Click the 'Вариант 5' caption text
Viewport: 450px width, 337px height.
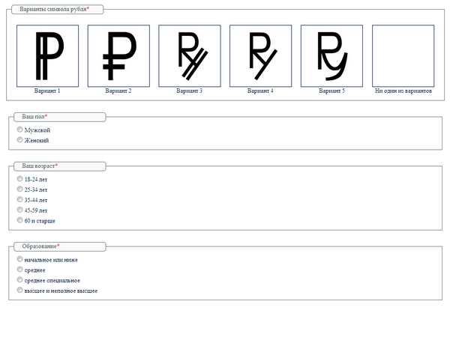tap(331, 91)
